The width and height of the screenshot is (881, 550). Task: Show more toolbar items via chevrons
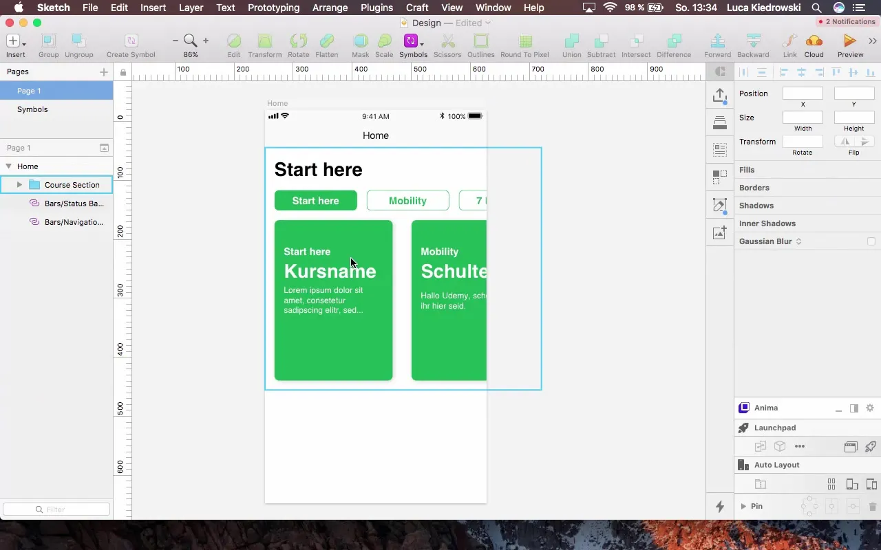873,41
